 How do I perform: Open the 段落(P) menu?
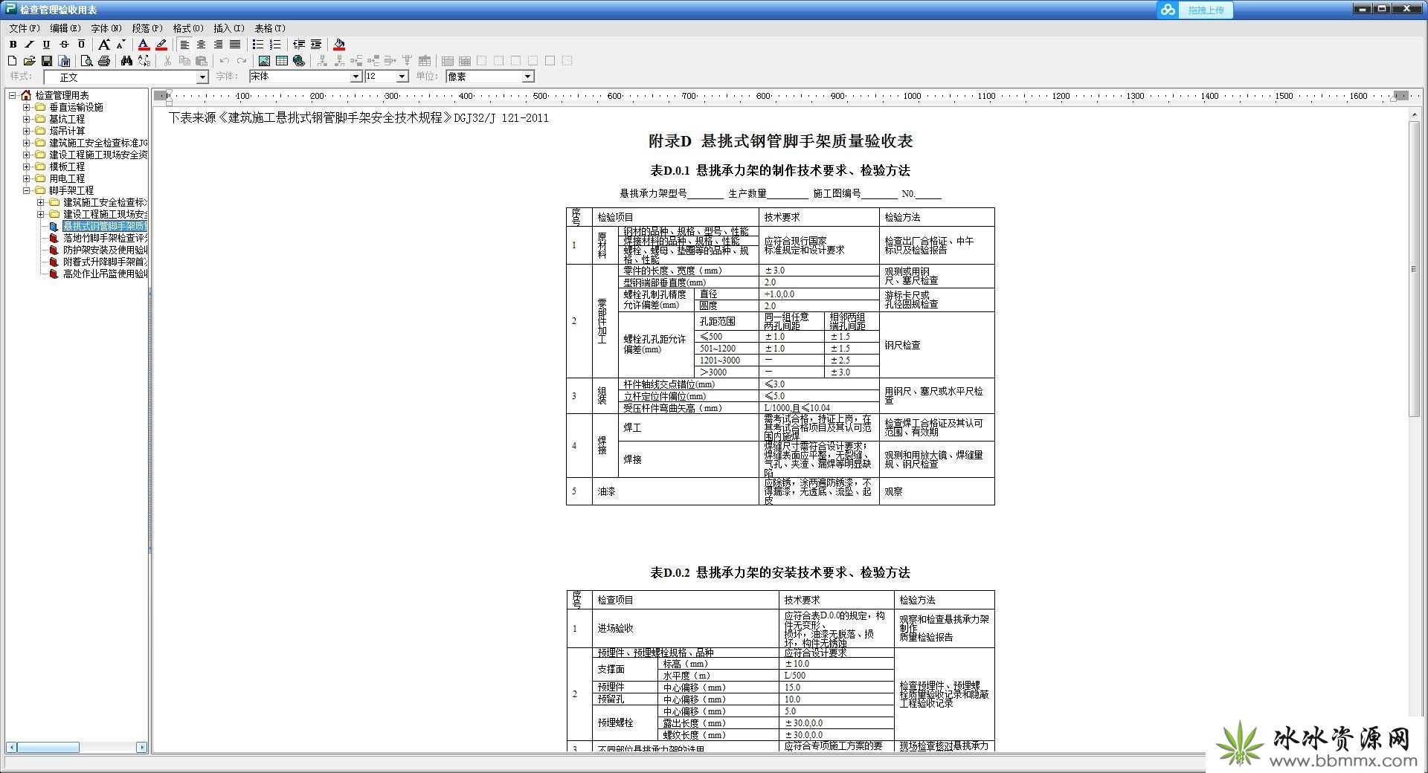click(x=147, y=28)
